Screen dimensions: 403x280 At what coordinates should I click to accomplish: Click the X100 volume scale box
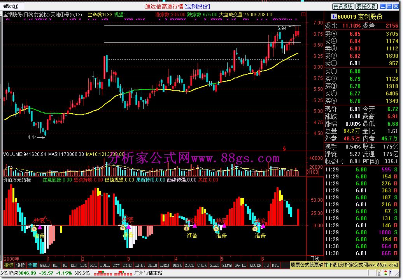pyautogui.click(x=313, y=172)
